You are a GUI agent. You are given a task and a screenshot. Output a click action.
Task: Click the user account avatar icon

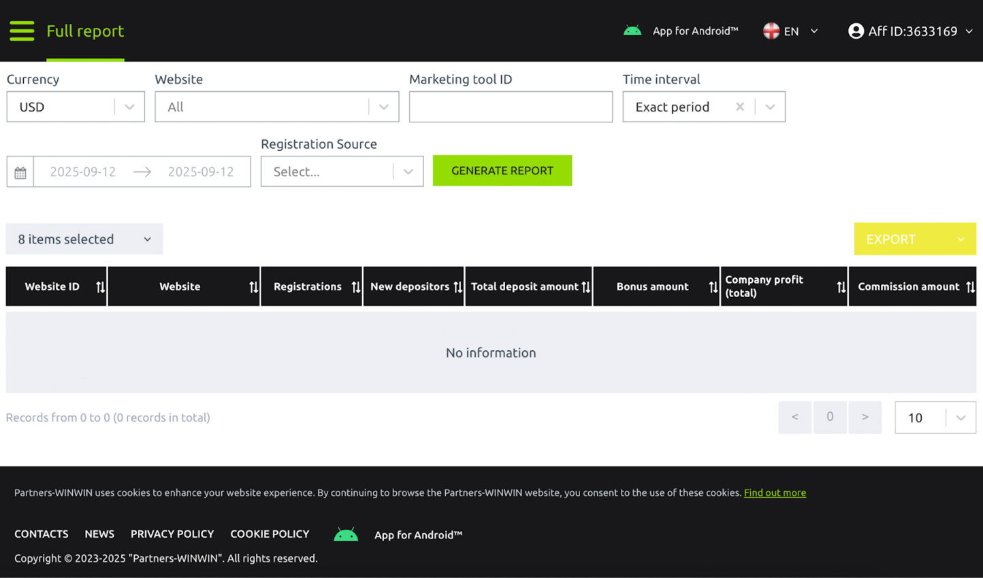[x=856, y=31]
